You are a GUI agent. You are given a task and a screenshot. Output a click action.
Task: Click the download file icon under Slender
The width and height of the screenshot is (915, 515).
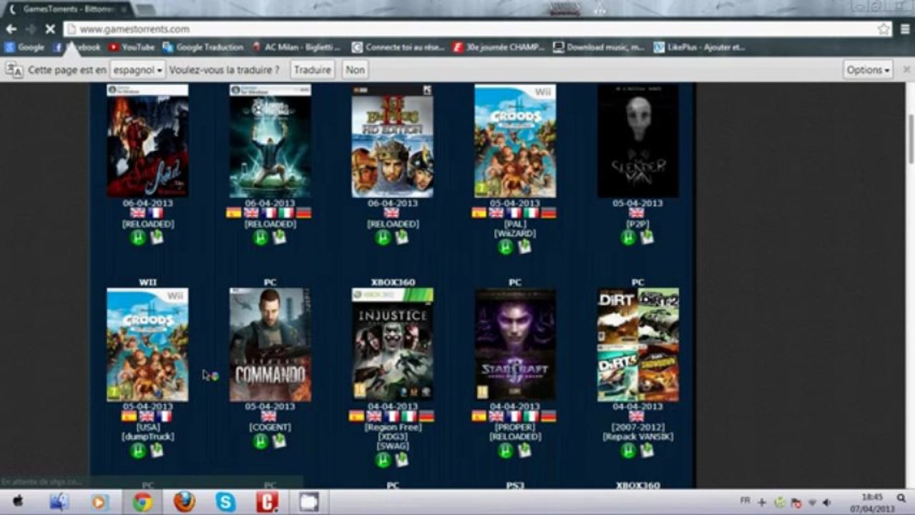pyautogui.click(x=647, y=237)
